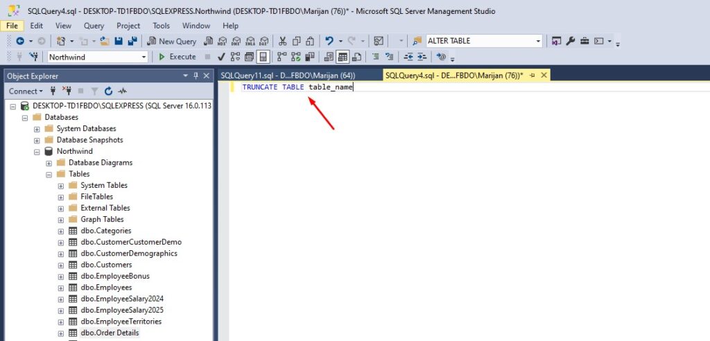Toggle Results to Text output mode
Viewport: 710px width, 341px height.
329,57
